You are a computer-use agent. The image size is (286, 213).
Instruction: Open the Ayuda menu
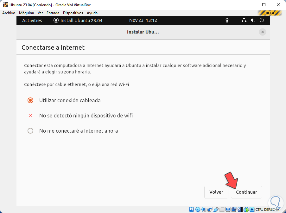92,13
